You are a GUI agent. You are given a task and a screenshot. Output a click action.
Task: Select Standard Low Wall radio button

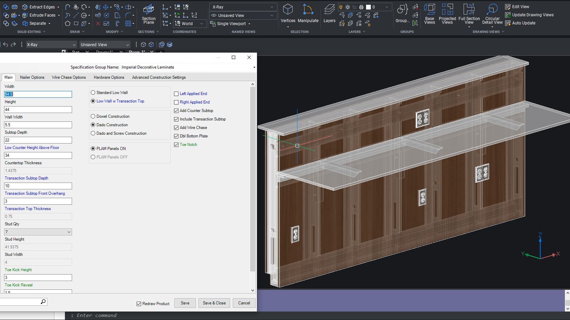[x=93, y=93]
